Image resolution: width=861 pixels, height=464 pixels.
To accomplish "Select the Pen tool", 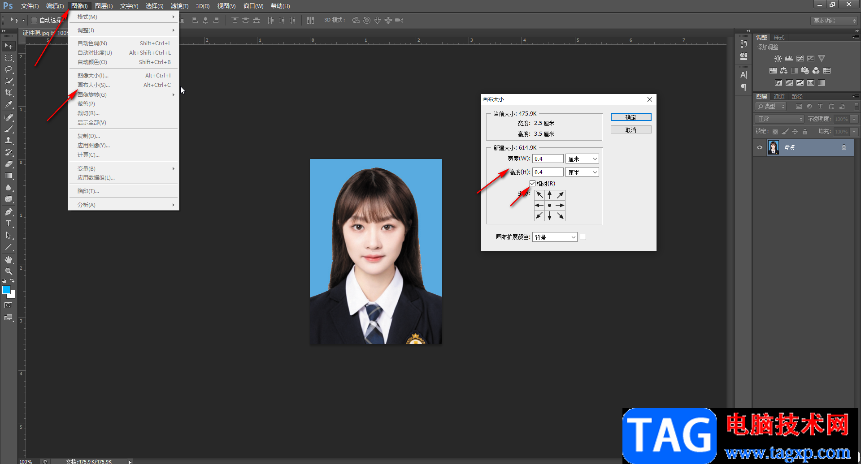I will point(9,212).
